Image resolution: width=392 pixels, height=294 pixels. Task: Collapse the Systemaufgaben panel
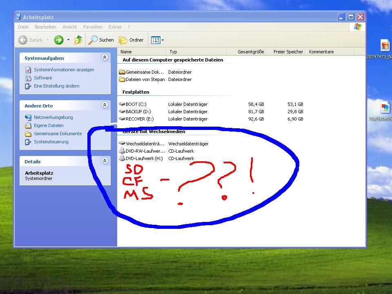click(x=105, y=58)
